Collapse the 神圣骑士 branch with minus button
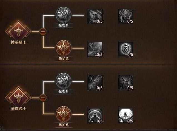This screenshot has height=131, width=177. [x=43, y=32]
